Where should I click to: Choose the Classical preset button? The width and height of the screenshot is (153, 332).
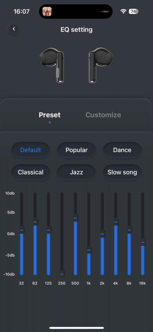30,172
